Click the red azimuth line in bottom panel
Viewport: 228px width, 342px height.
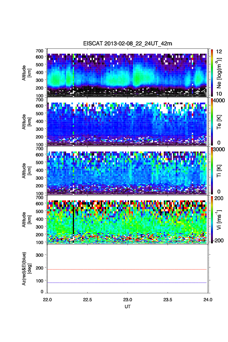127,270
